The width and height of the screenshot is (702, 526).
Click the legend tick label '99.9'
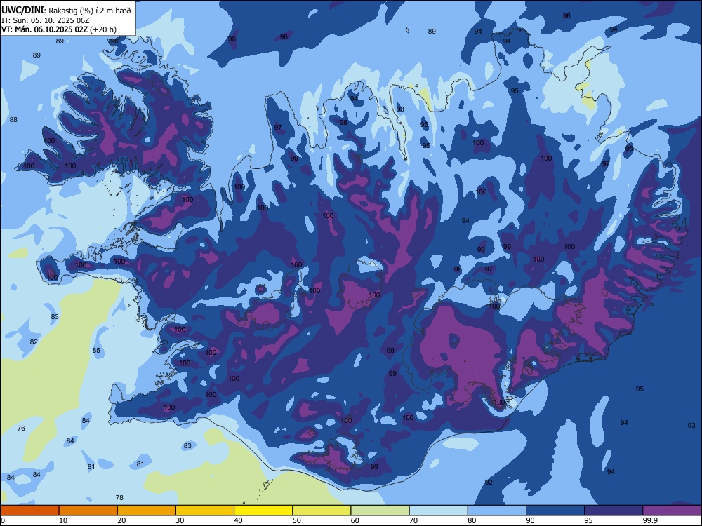coord(650,520)
